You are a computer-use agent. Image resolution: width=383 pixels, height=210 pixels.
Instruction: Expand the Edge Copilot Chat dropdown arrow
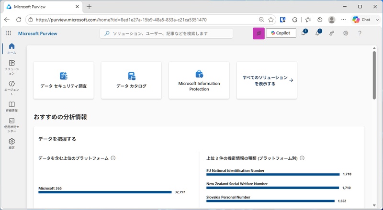coord(377,20)
